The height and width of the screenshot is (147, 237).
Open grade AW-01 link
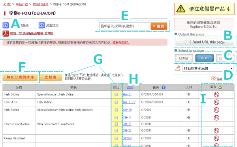tap(127, 94)
